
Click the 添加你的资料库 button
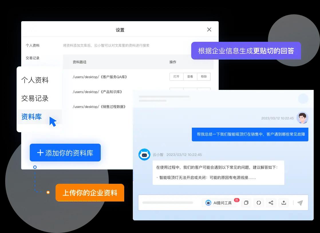coord(65,153)
